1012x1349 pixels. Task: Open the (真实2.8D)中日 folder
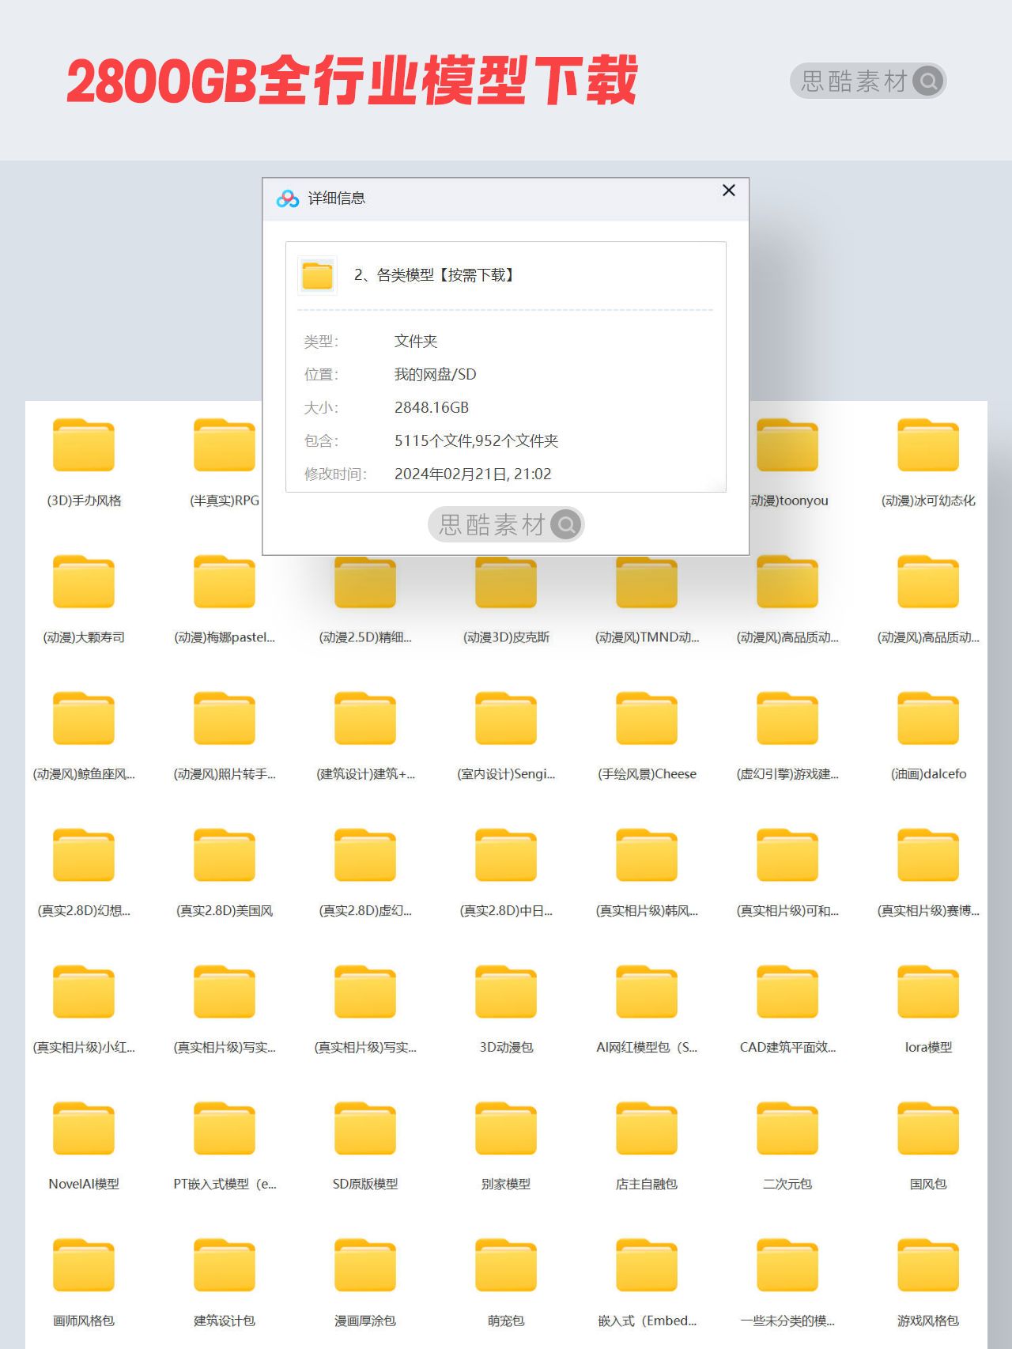point(506,855)
